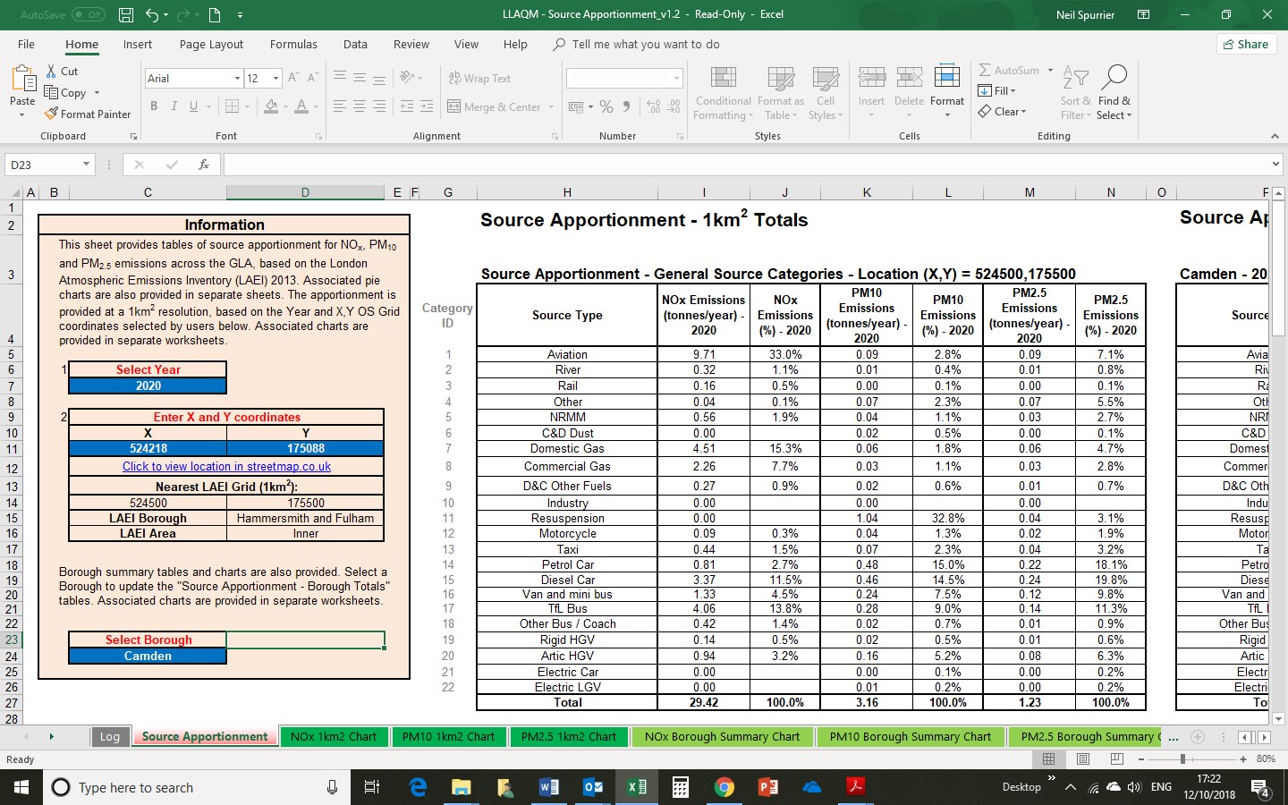The width and height of the screenshot is (1288, 805).
Task: Switch to the Insert ribbon tab
Action: tap(138, 44)
